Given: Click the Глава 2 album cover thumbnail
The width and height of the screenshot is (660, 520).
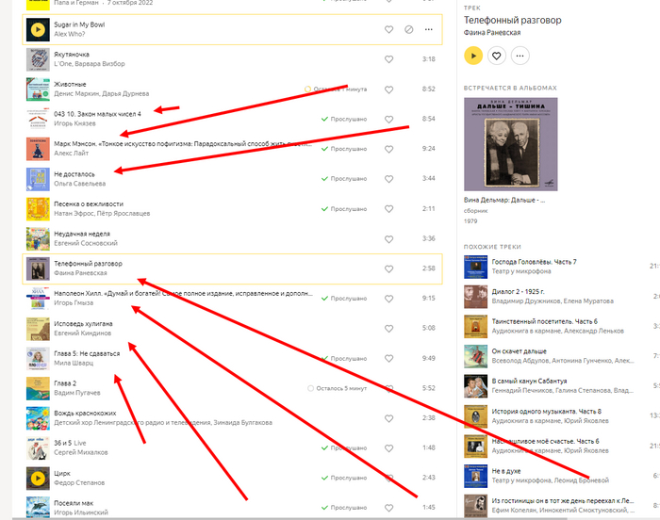Looking at the screenshot, I should click(38, 388).
